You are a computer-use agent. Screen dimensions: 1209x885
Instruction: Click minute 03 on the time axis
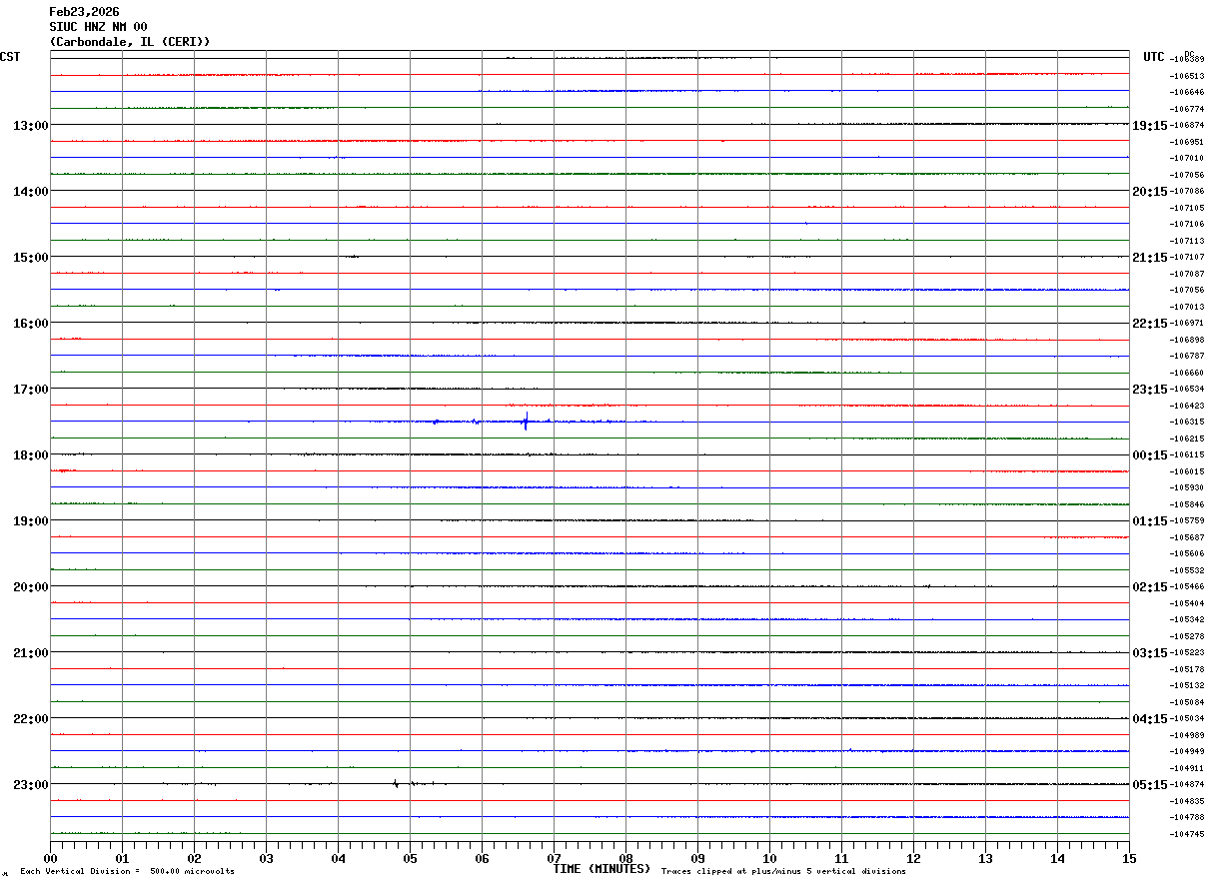click(266, 858)
